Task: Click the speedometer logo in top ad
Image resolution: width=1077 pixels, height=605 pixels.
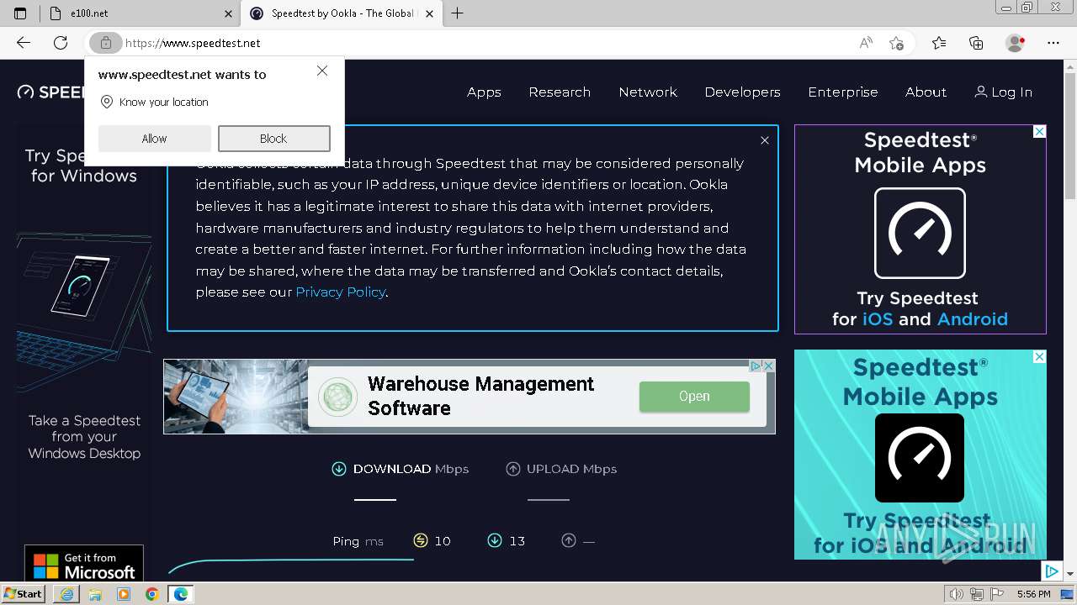Action: pos(920,233)
